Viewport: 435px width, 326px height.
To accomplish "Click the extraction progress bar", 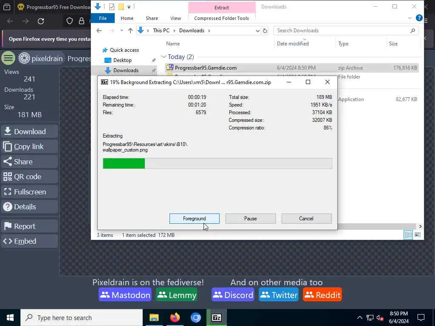I will (217, 163).
